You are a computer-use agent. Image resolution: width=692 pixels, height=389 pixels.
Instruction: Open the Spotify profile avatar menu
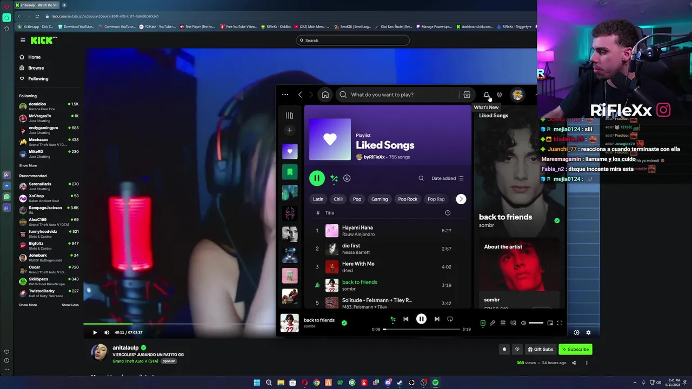tap(517, 95)
